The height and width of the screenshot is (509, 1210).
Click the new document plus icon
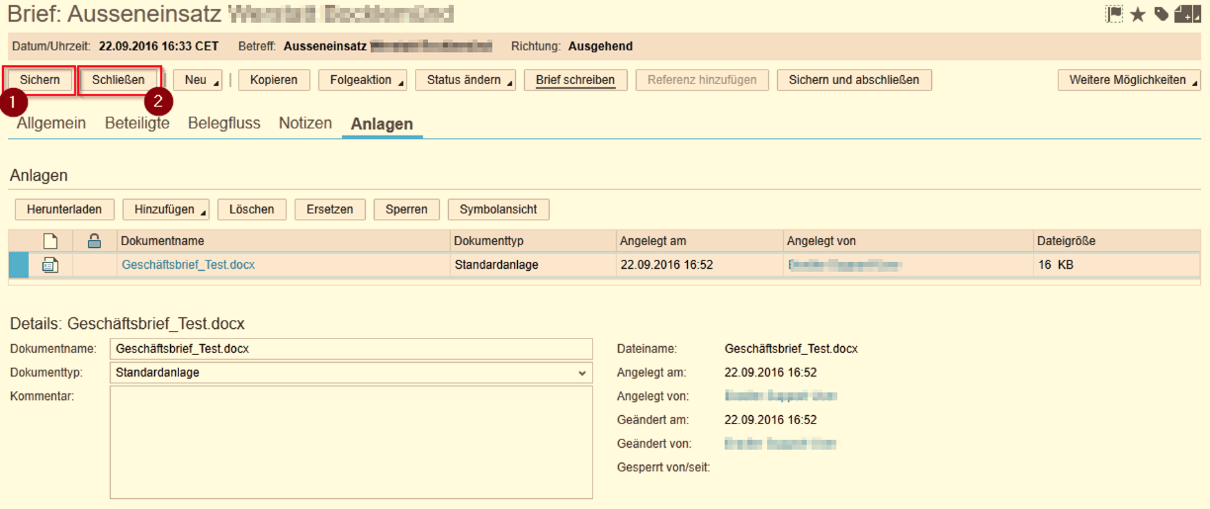[x=1185, y=14]
